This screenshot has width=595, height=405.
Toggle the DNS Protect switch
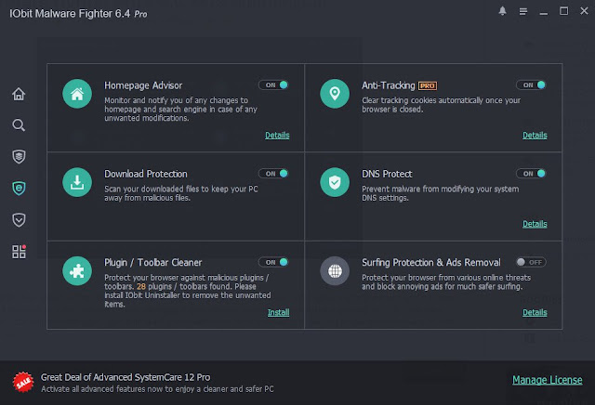532,174
